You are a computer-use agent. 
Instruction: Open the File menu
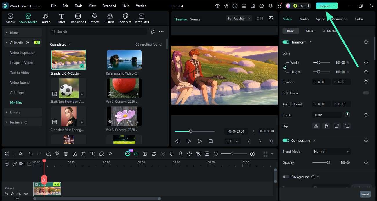point(53,6)
